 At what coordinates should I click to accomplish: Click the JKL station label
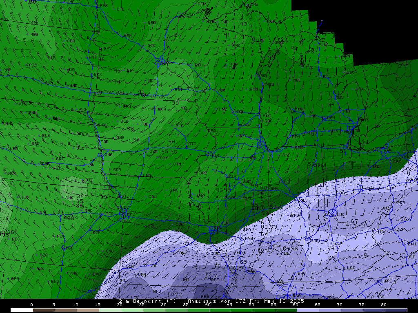[x=365, y=255]
